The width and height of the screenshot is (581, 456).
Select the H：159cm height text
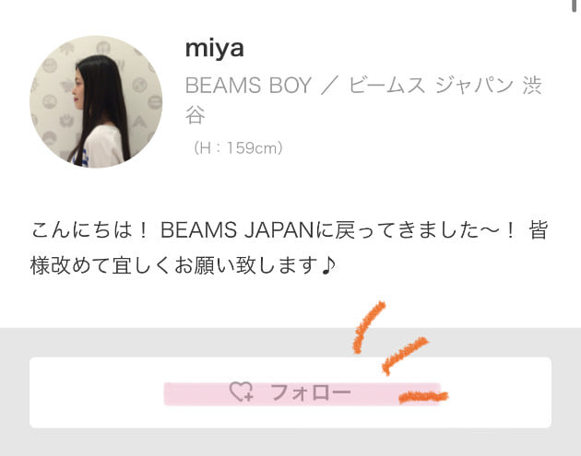pos(238,148)
